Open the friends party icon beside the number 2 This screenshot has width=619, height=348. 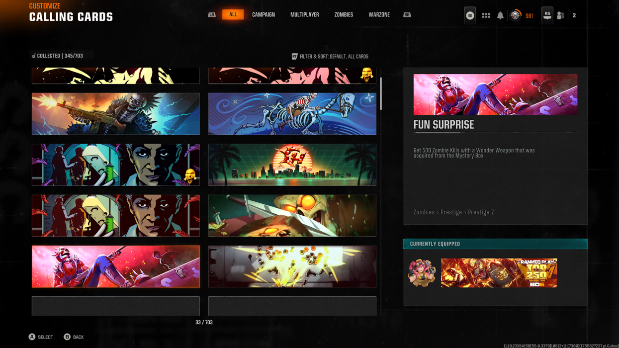click(x=560, y=15)
